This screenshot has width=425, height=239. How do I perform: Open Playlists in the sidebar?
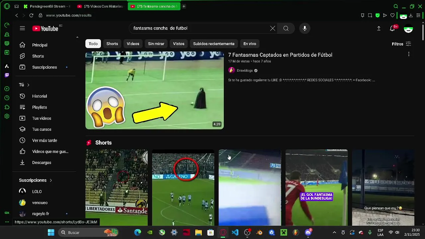[x=44, y=107]
